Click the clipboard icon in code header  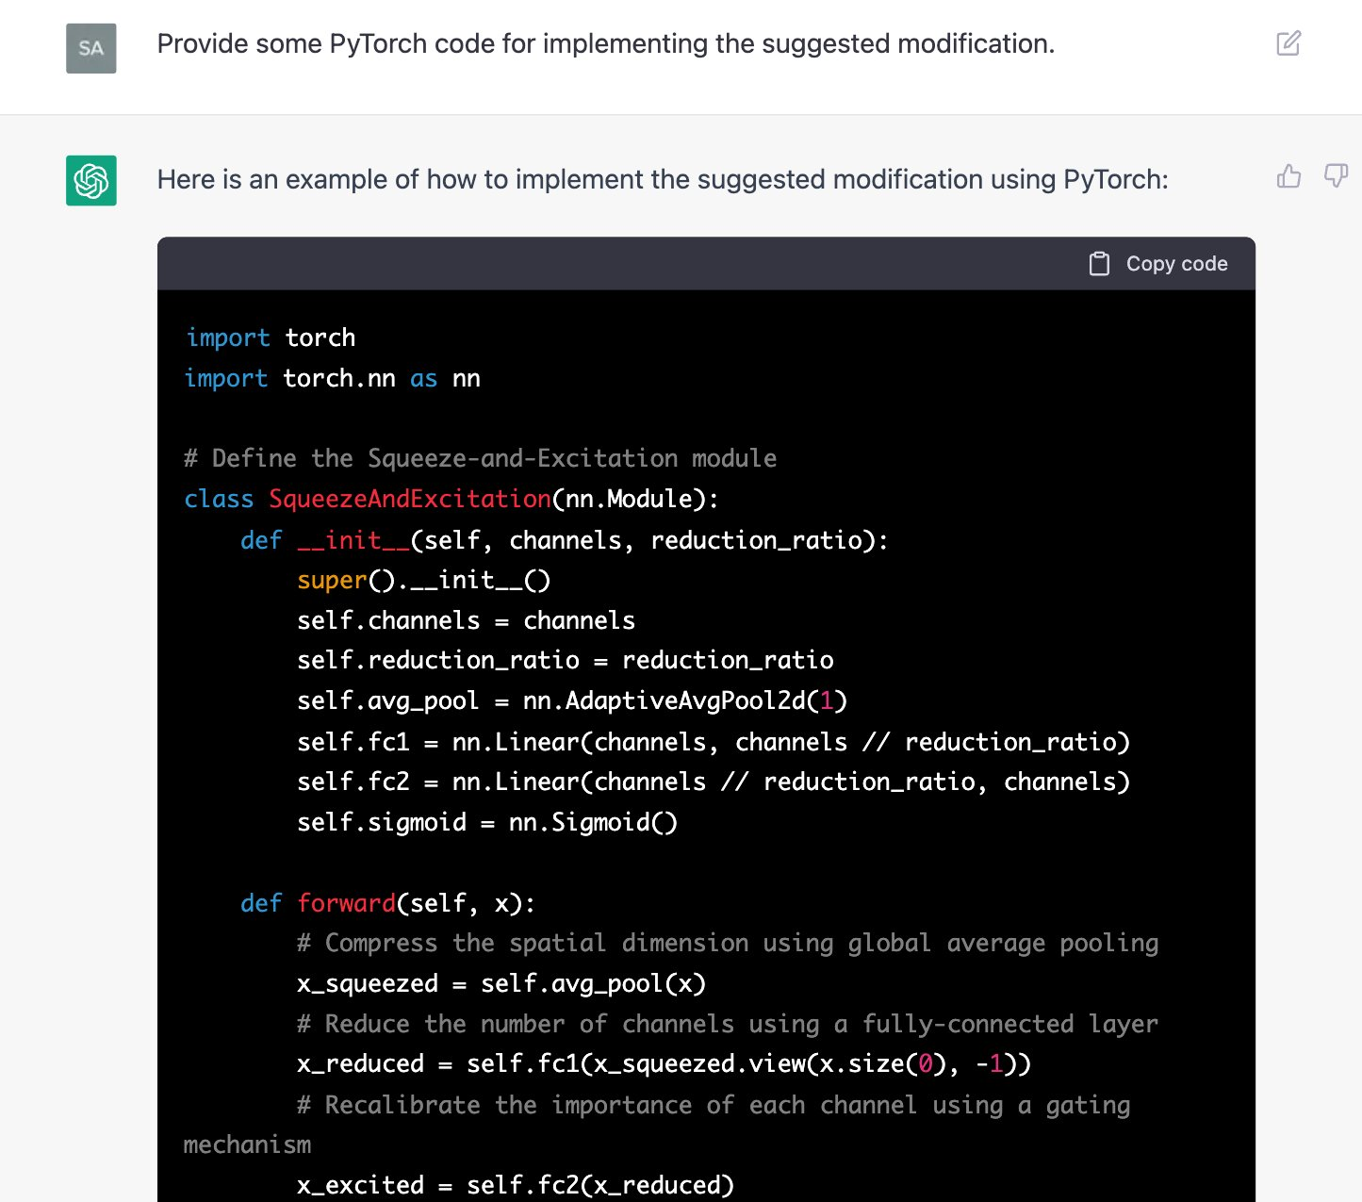(1099, 264)
